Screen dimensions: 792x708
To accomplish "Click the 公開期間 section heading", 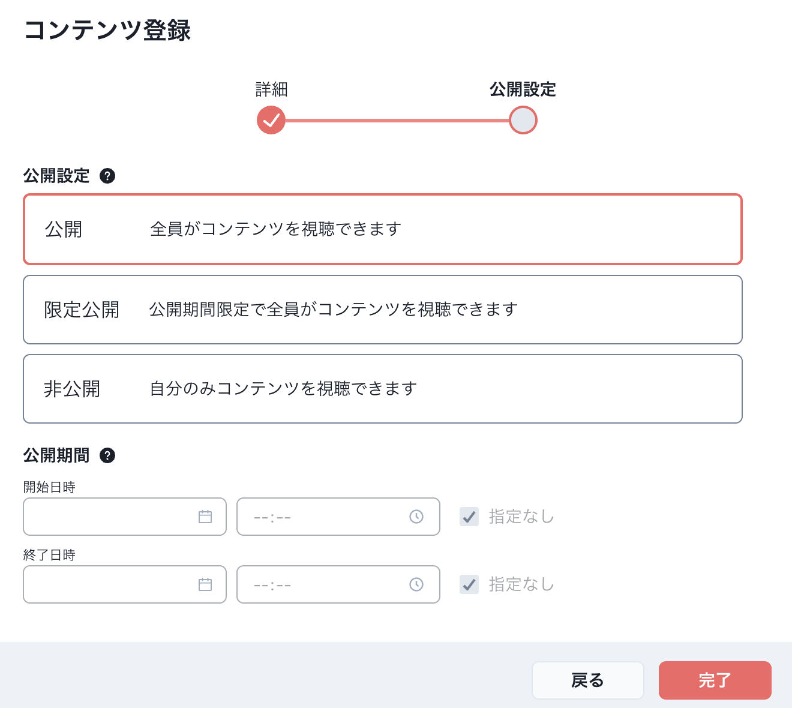I will pyautogui.click(x=56, y=455).
